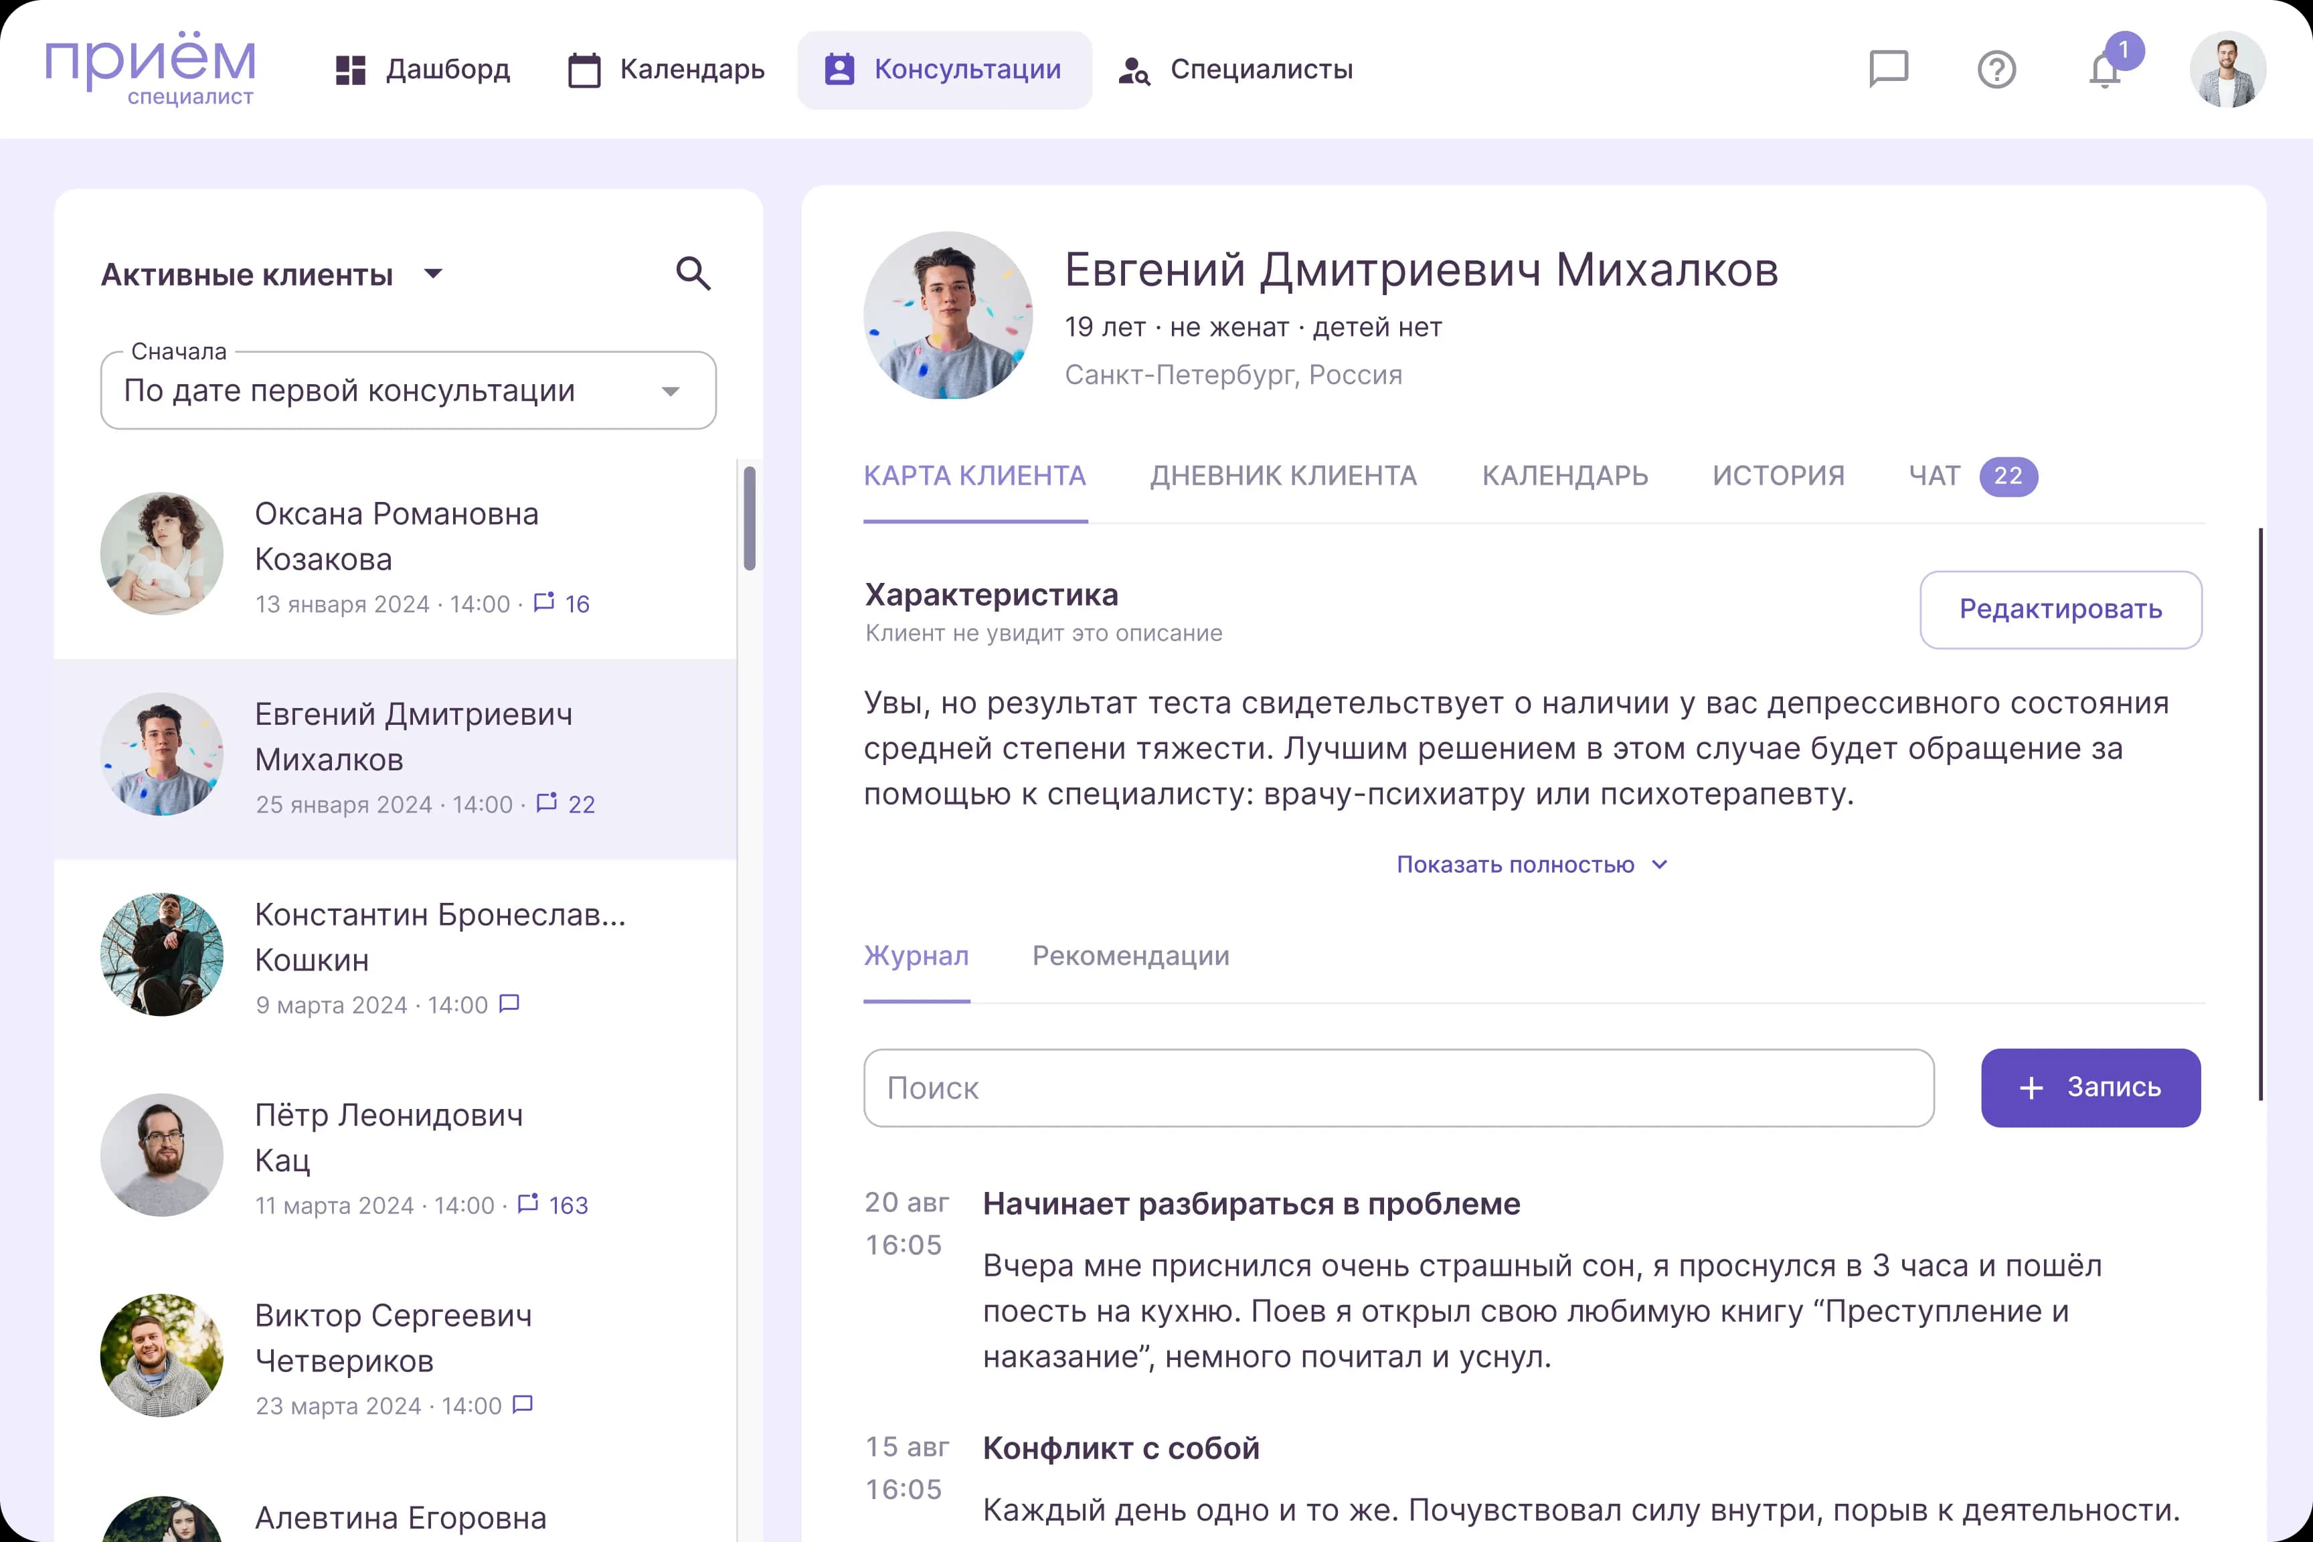Click chevron beside Показать полностью

tap(1660, 865)
